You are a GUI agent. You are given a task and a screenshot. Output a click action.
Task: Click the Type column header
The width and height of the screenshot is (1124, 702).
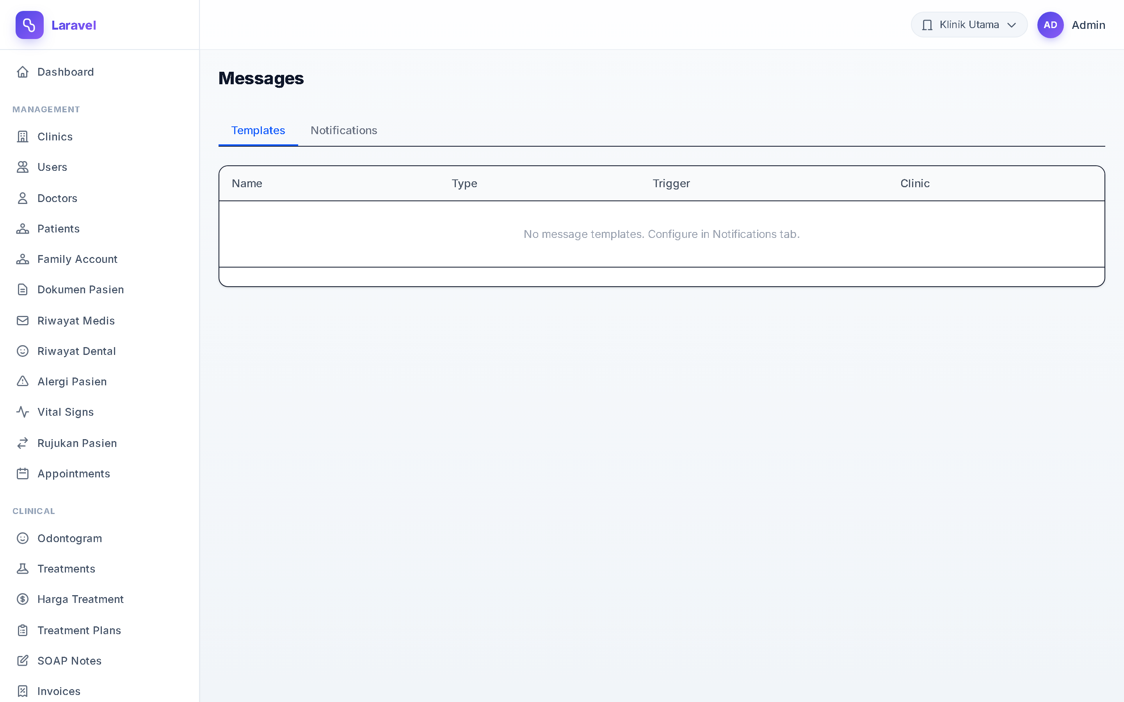point(464,183)
